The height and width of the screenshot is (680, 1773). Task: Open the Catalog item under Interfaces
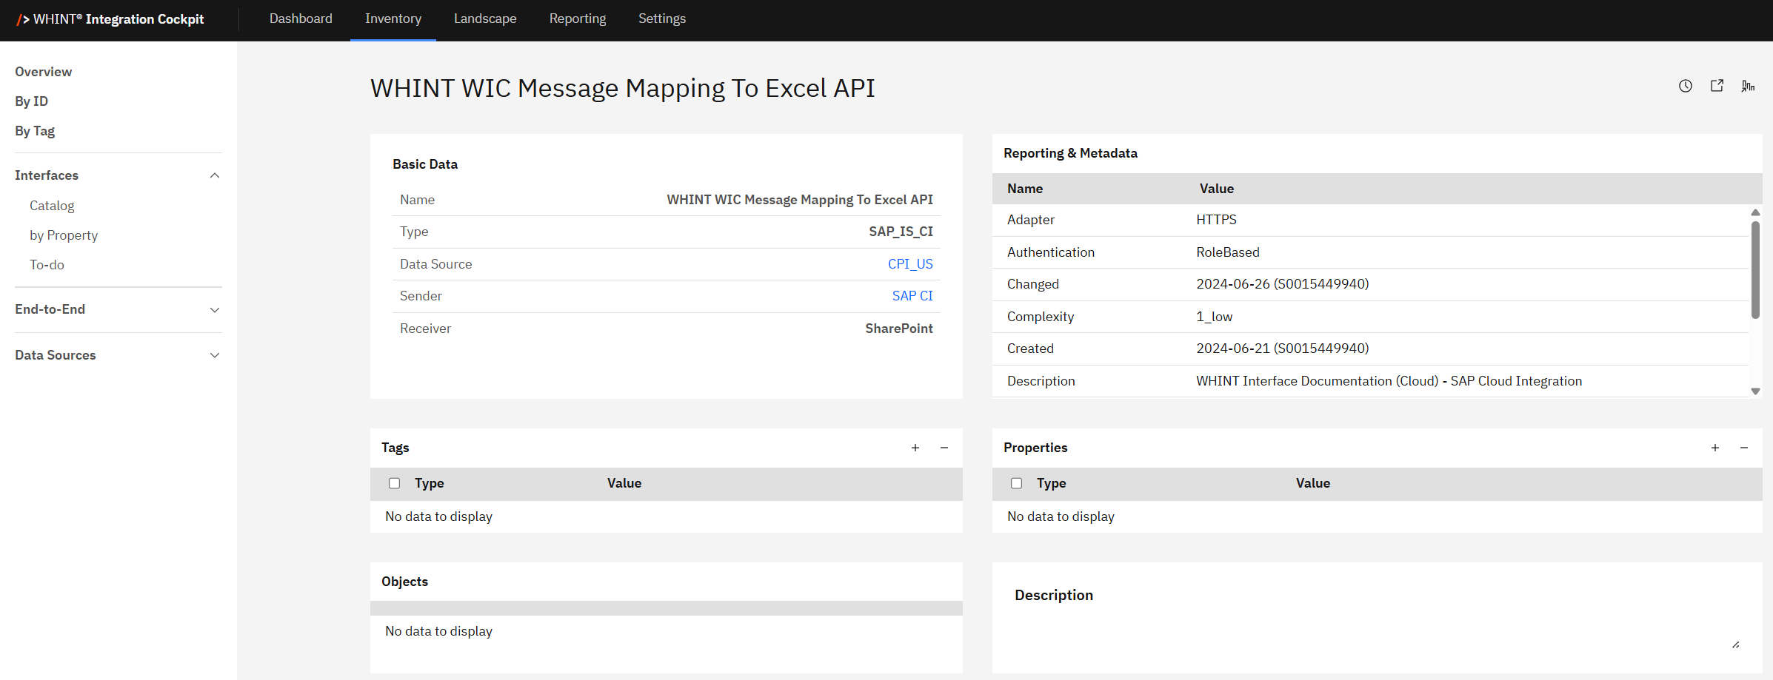[52, 206]
